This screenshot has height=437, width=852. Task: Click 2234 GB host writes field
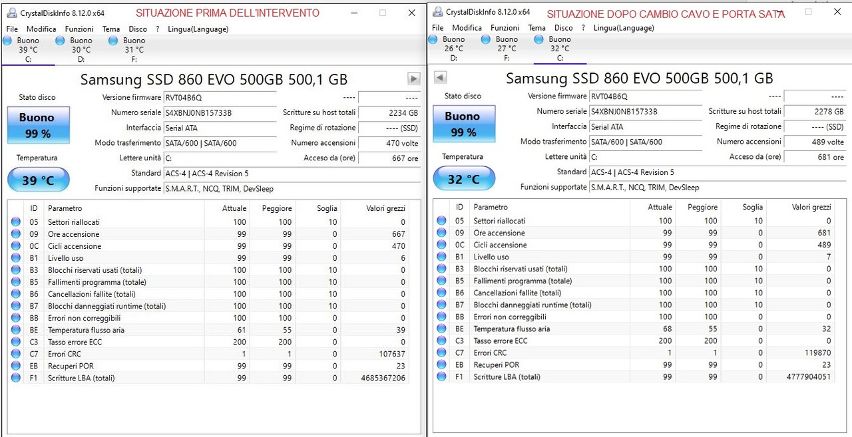tap(389, 113)
